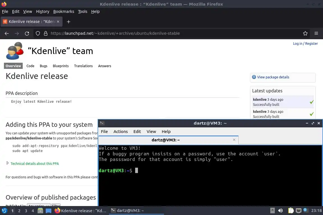Open terminal Help menu
The width and height of the screenshot is (323, 215).
point(166,132)
